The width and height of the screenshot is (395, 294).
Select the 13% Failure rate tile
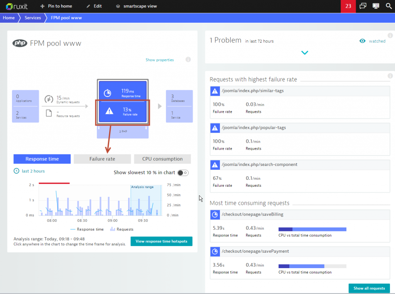click(x=123, y=112)
